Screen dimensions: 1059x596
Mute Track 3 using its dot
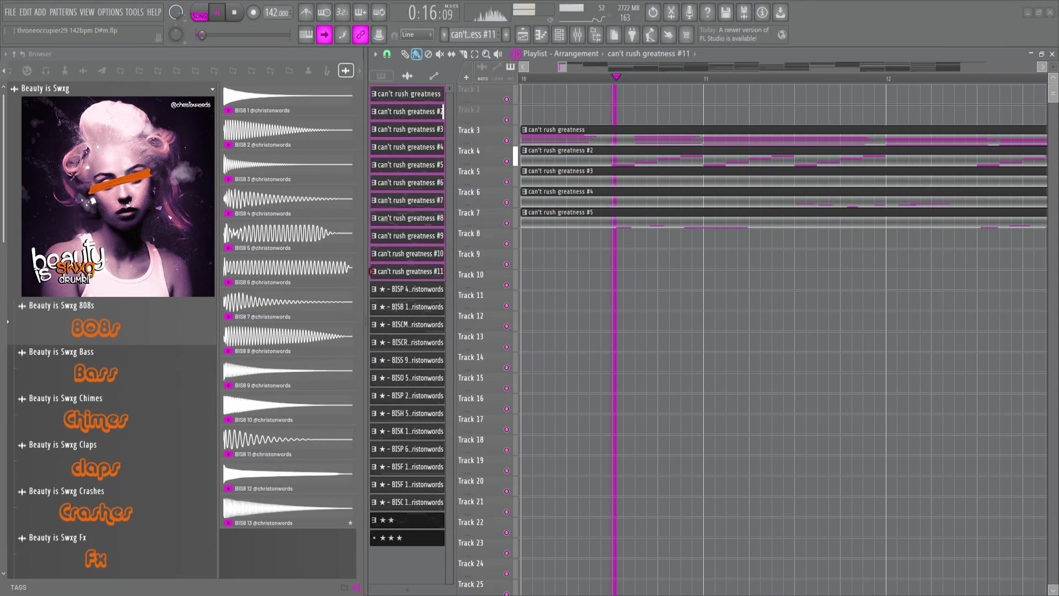click(x=506, y=141)
